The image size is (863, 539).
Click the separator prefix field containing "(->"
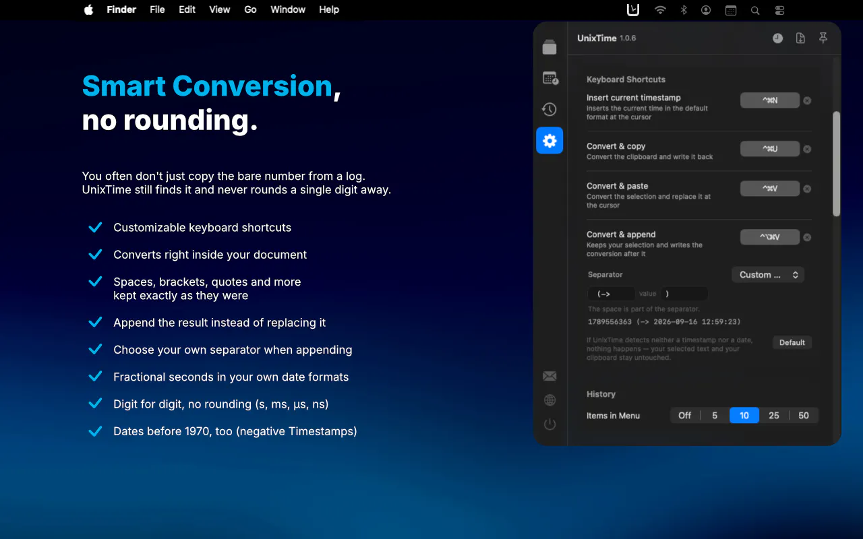[611, 294]
